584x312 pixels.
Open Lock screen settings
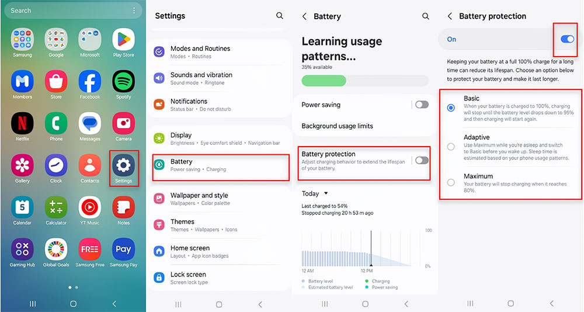point(221,278)
